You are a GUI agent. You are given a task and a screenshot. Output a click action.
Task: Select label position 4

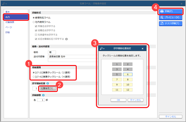[128, 69]
